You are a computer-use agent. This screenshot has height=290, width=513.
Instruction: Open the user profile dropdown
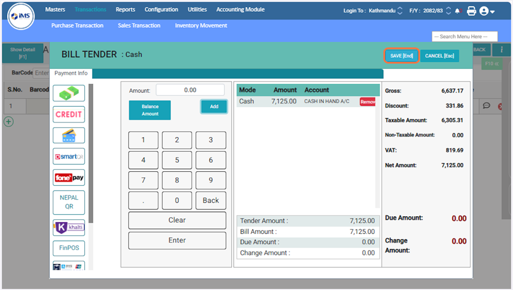point(487,10)
